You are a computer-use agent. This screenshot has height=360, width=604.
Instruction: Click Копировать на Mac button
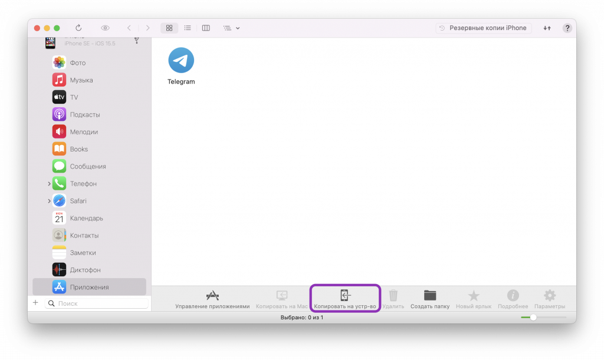[281, 299]
